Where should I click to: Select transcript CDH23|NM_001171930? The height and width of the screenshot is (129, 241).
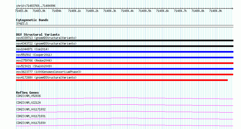(x=31, y=123)
